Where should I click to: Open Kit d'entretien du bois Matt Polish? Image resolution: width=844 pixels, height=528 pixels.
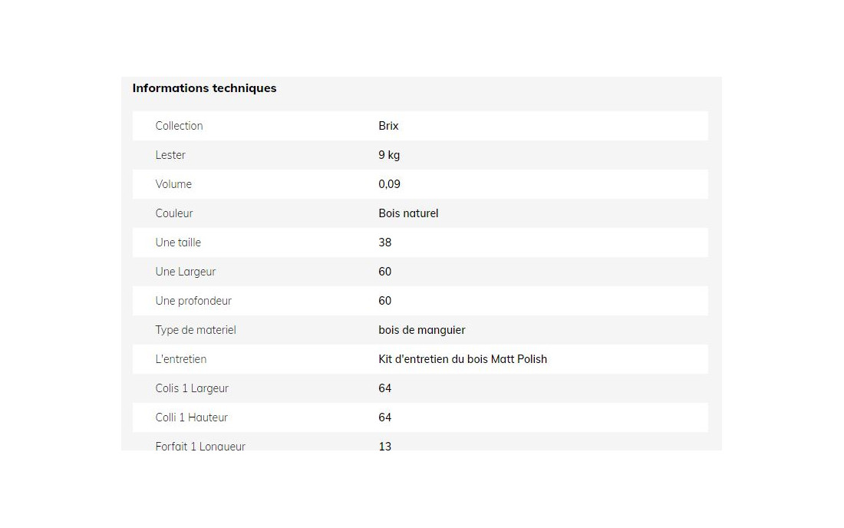pos(463,359)
